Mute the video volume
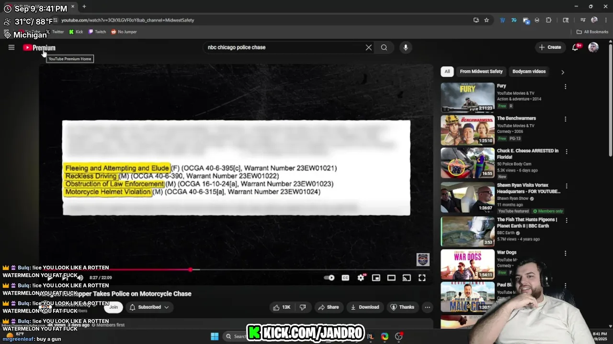Screen dimensions: 613x344 (80, 278)
